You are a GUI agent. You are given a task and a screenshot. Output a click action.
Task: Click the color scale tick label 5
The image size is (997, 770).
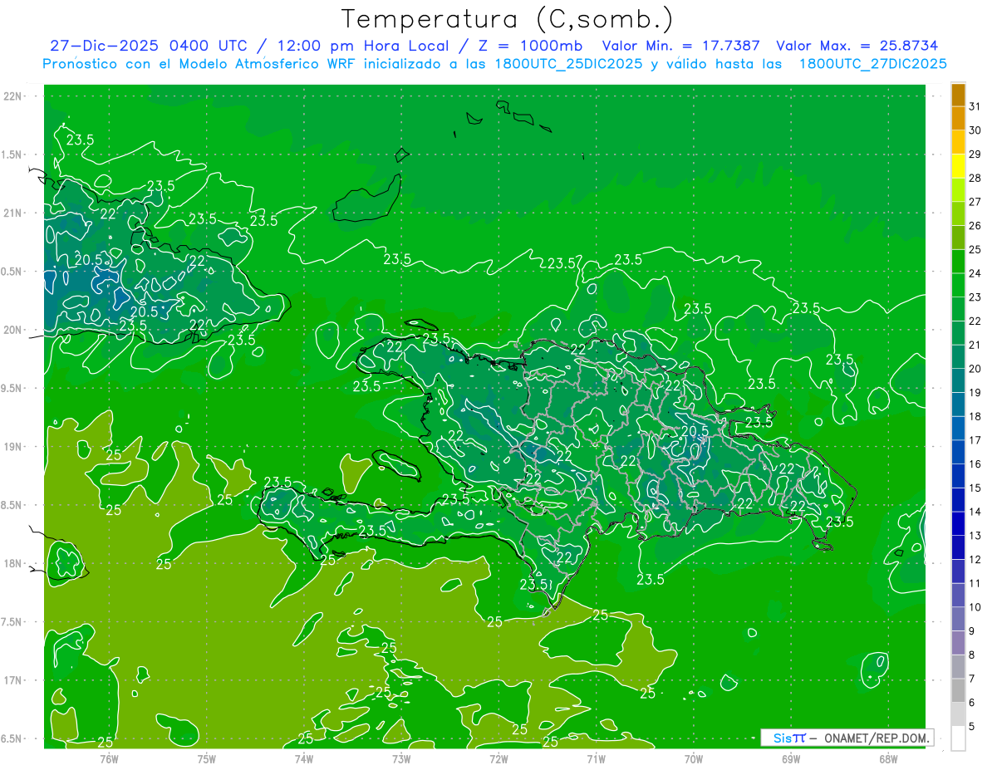click(x=972, y=727)
